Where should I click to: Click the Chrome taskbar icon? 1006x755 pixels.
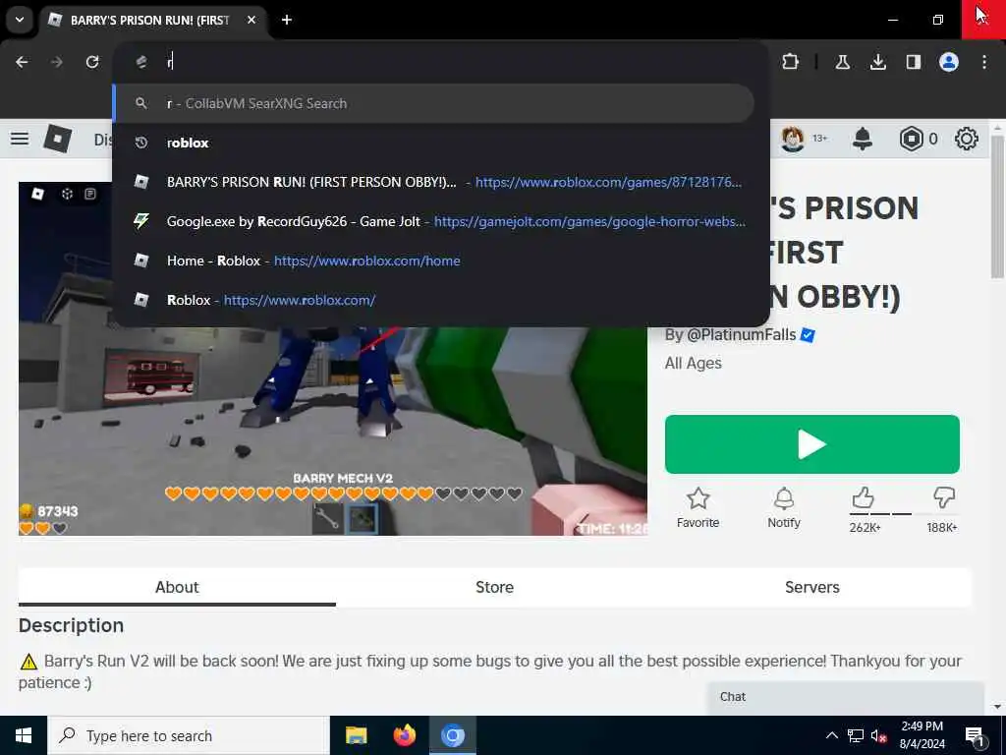(x=452, y=735)
